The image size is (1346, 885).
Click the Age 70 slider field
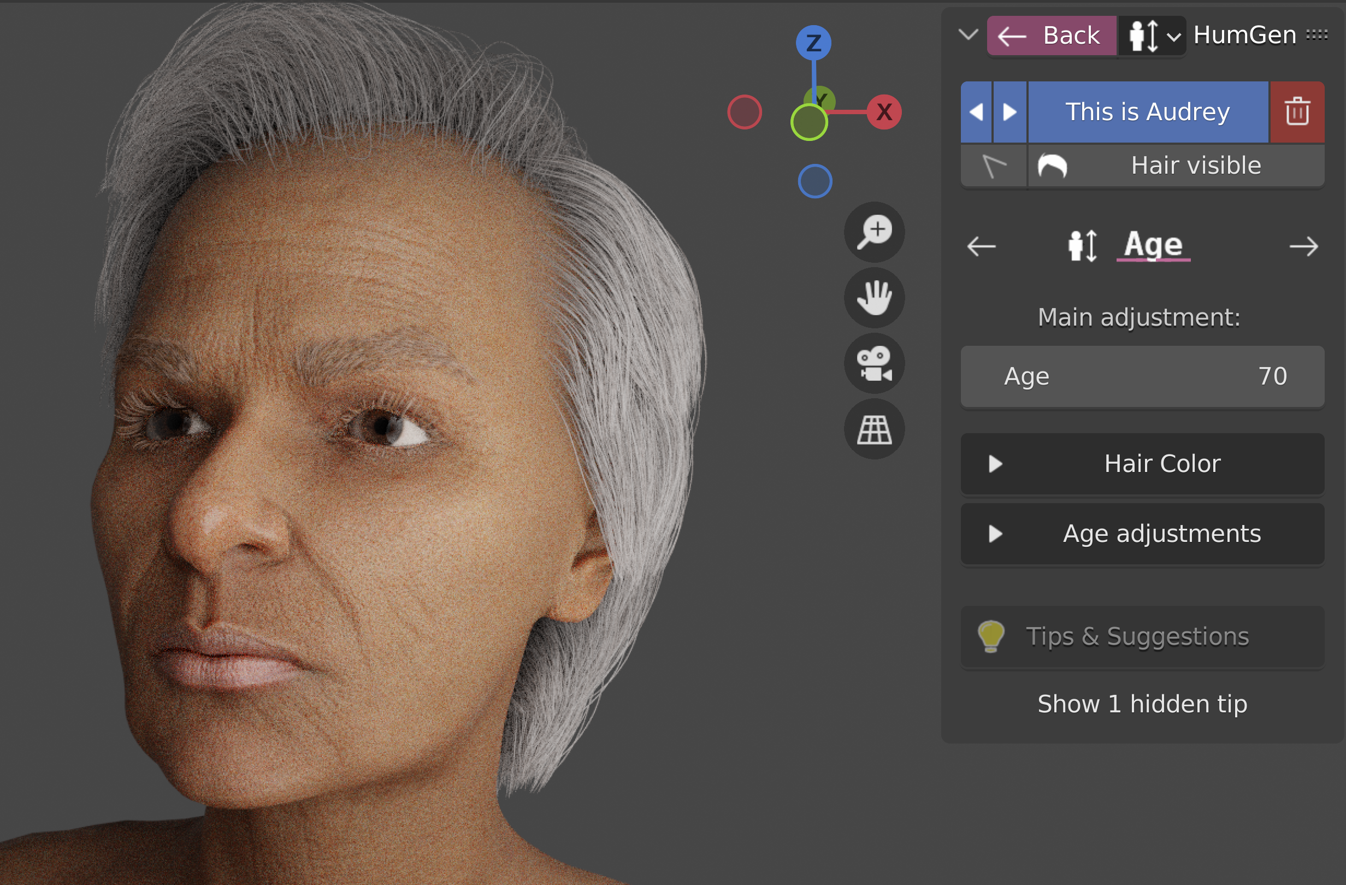coord(1142,376)
